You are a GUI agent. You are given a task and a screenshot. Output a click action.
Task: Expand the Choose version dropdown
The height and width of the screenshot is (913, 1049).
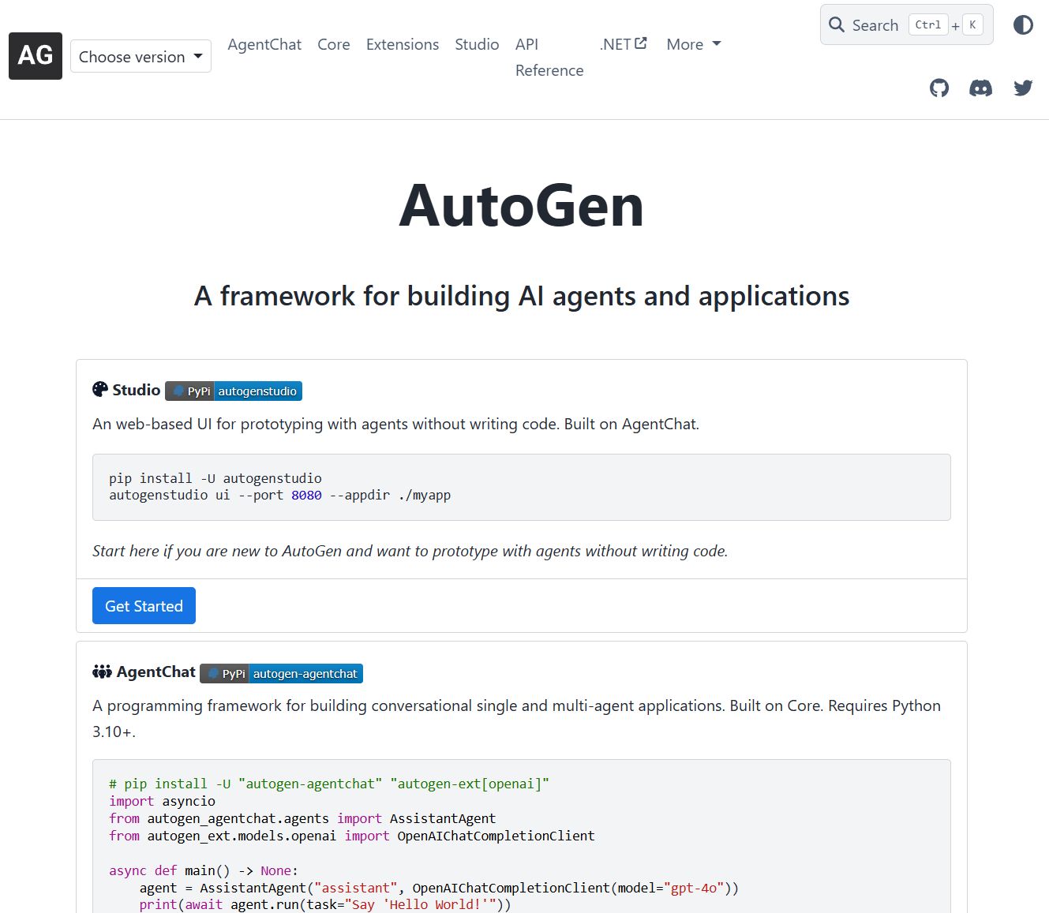pyautogui.click(x=140, y=57)
